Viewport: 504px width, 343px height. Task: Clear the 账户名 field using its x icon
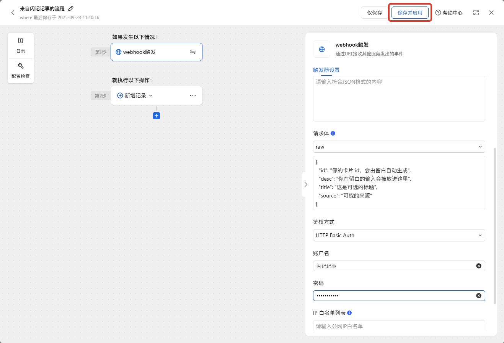[478, 265]
